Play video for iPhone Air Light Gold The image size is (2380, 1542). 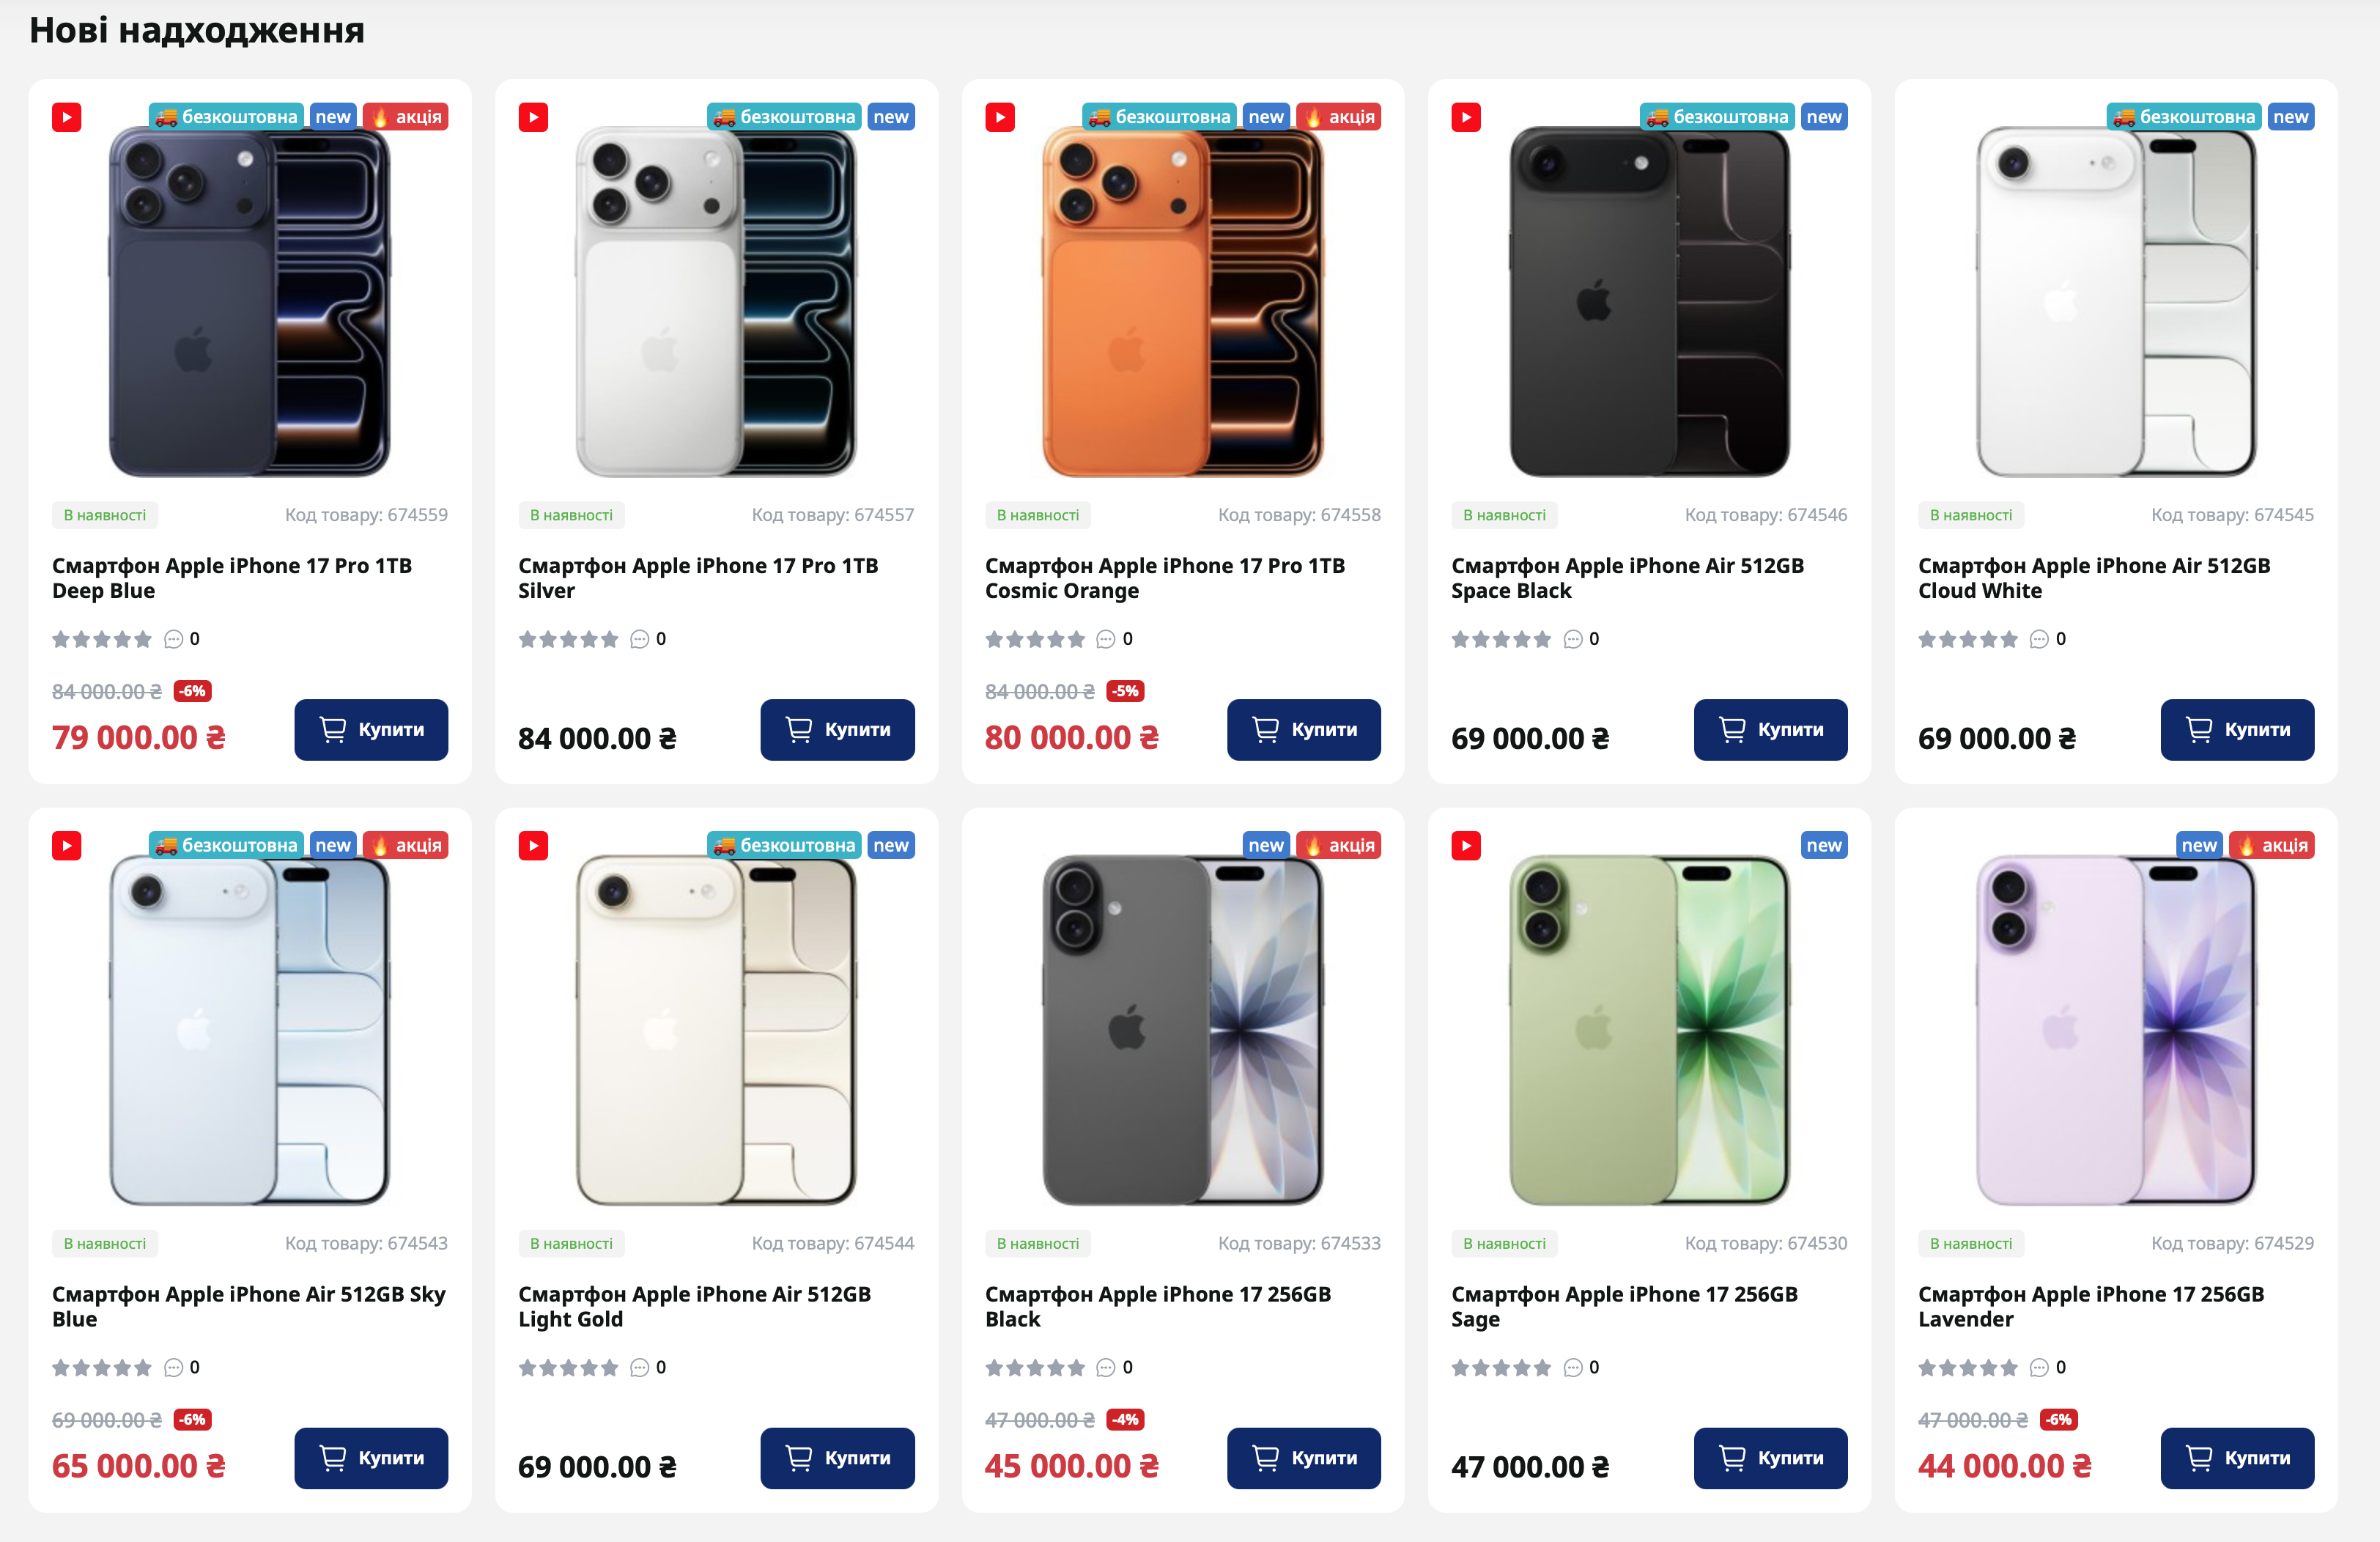pos(533,846)
